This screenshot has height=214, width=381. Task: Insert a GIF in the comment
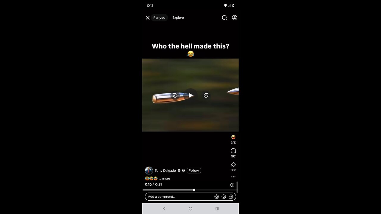coord(231,196)
